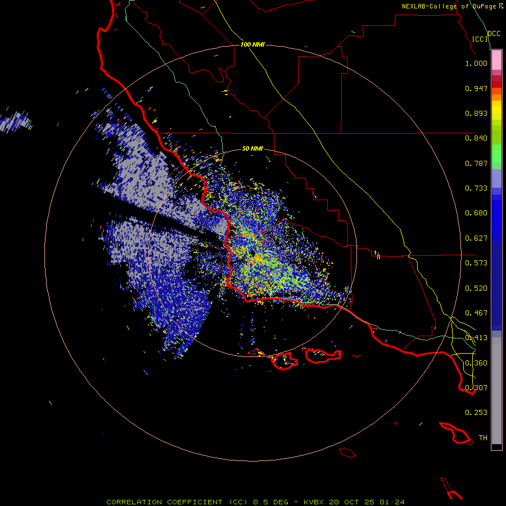Pick the bright green segment of the color bar
506x506 pixels.
(x=496, y=153)
